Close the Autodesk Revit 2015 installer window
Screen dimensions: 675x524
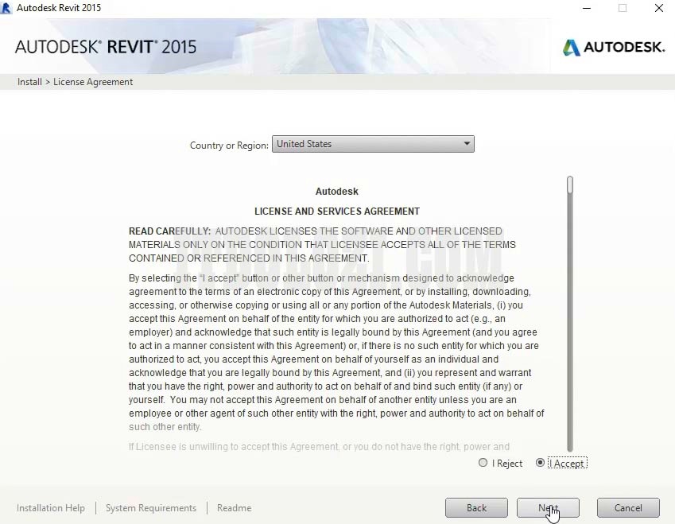(658, 8)
